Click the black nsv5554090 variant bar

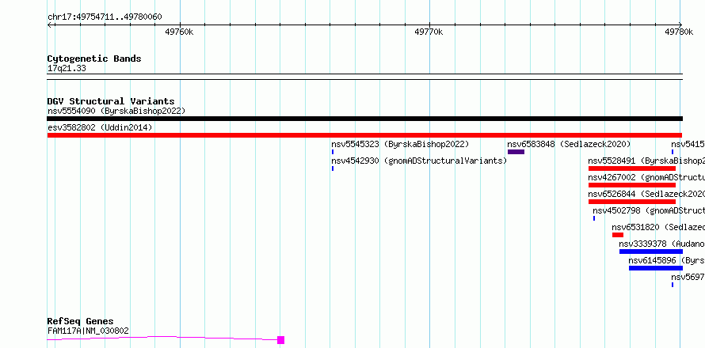[364, 119]
